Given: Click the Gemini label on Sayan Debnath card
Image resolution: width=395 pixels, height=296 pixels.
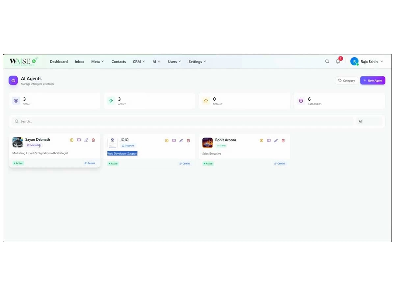Looking at the screenshot, I should pyautogui.click(x=90, y=163).
